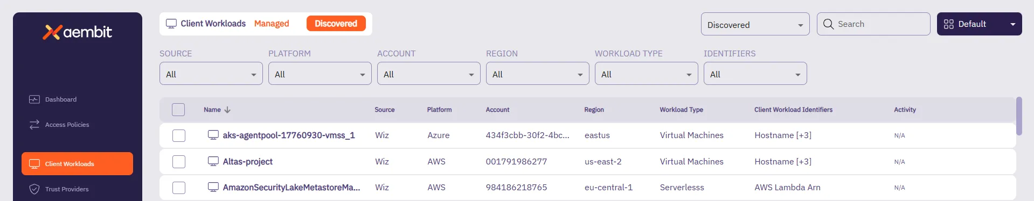Sort by the Platform column header
The height and width of the screenshot is (201, 1034).
point(440,110)
